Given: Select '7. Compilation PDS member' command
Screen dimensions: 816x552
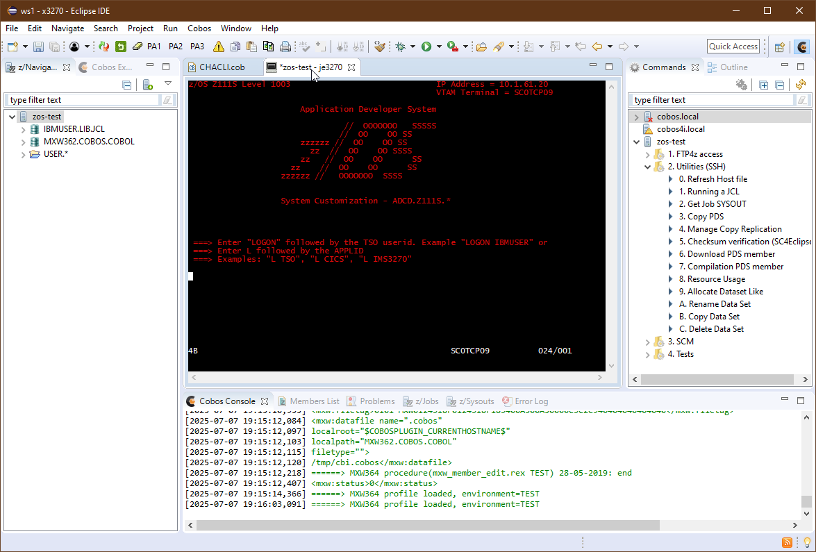Looking at the screenshot, I should tap(731, 267).
